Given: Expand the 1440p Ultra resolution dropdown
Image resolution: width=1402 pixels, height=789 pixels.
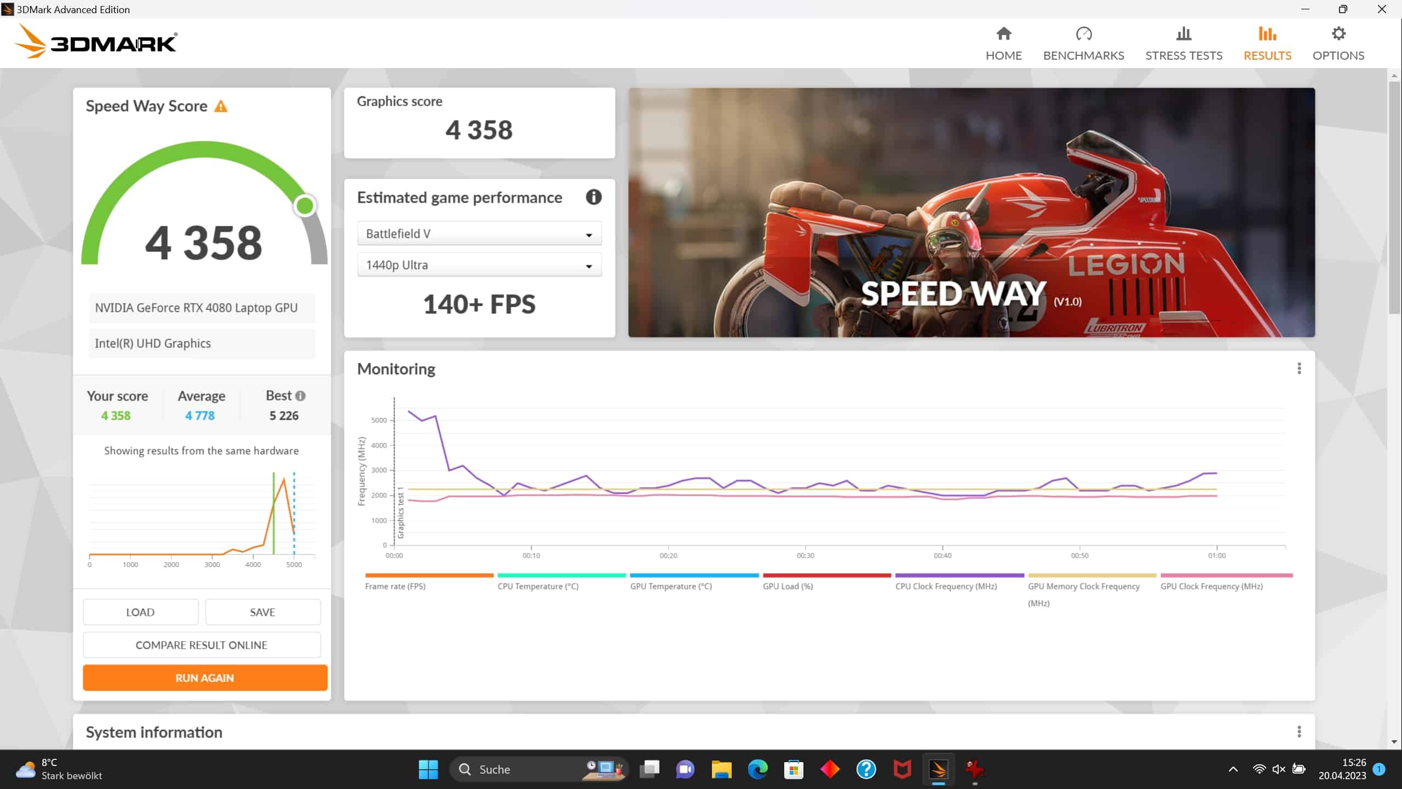Looking at the screenshot, I should point(479,265).
